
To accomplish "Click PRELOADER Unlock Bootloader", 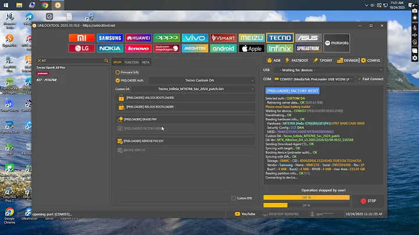I will pyautogui.click(x=185, y=98).
